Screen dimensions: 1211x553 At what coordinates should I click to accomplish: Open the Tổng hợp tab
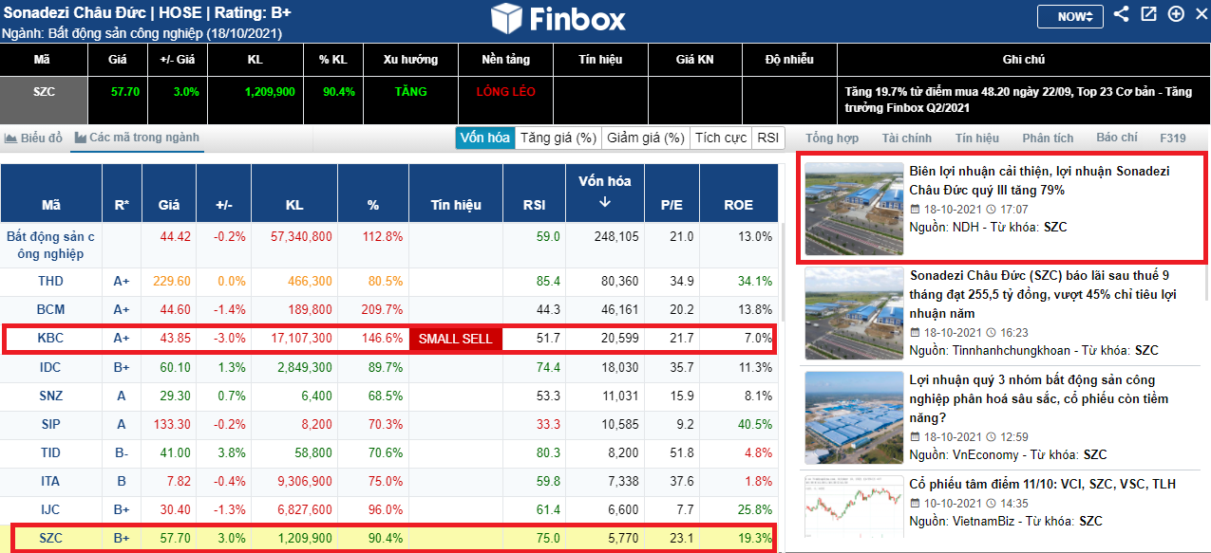pyautogui.click(x=832, y=138)
